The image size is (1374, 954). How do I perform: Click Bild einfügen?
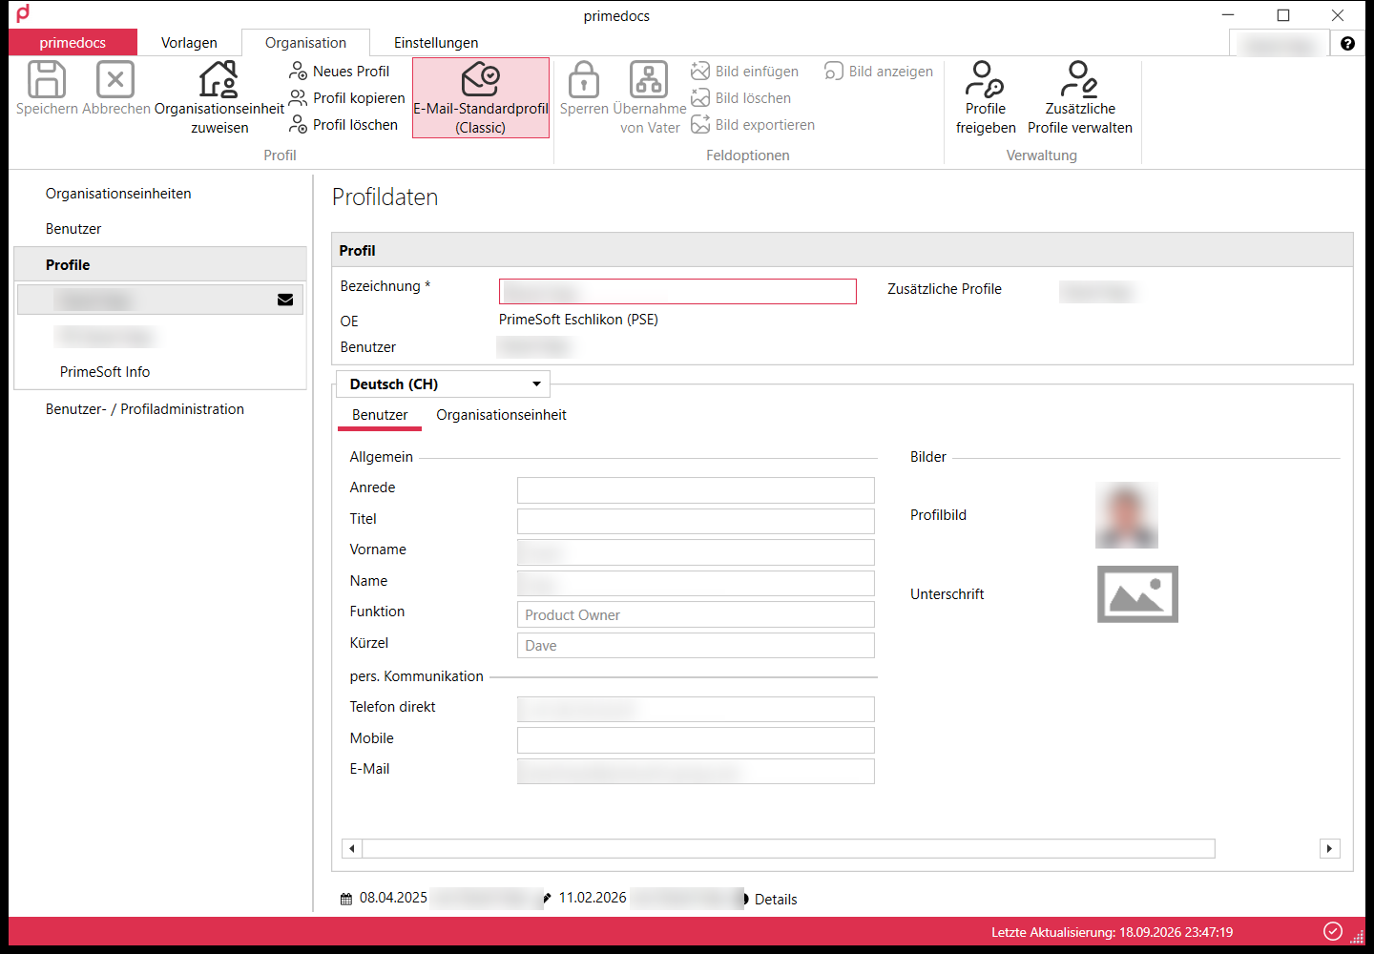point(745,72)
